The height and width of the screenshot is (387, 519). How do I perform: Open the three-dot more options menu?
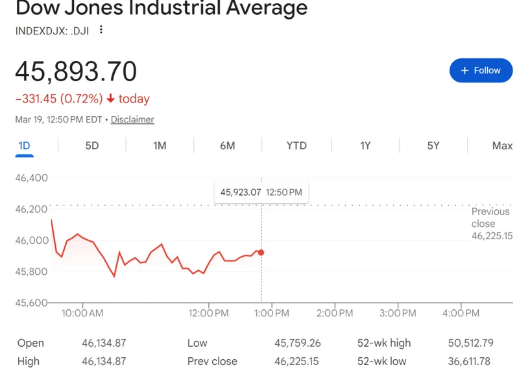(101, 30)
